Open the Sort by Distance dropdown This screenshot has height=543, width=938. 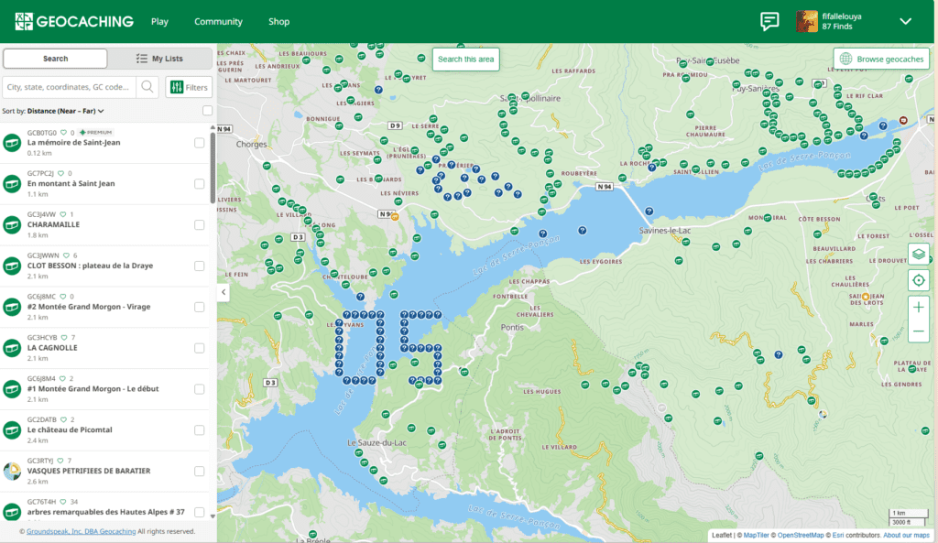point(65,111)
